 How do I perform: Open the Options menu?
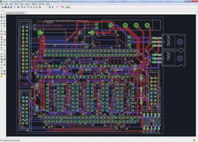point(34,4)
